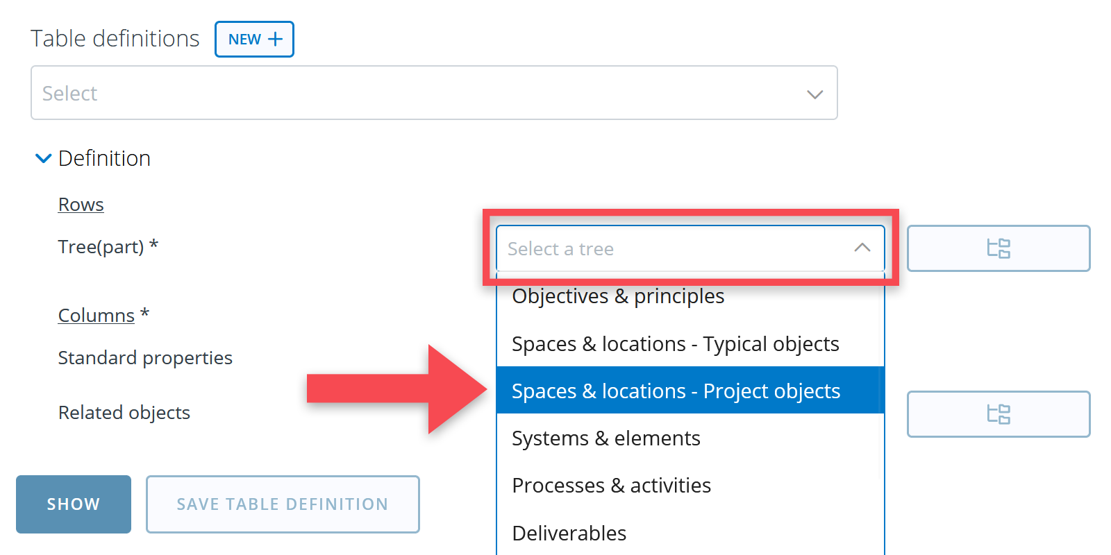Image resolution: width=1111 pixels, height=555 pixels.
Task: Pick Processes & activities in the dropdown
Action: pos(611,486)
